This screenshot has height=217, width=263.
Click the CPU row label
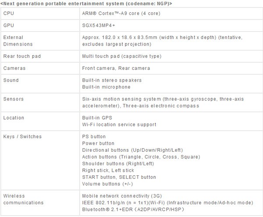(x=8, y=14)
